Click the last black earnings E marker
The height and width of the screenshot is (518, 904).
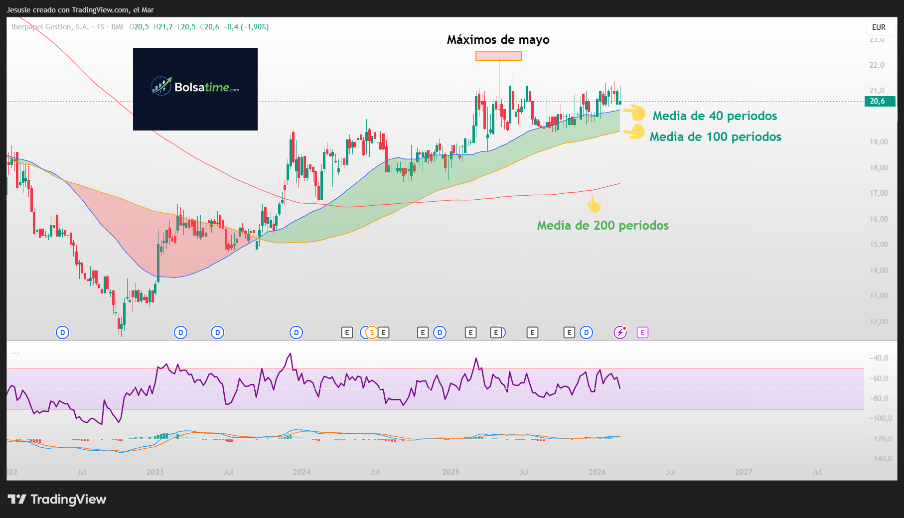pyautogui.click(x=569, y=333)
